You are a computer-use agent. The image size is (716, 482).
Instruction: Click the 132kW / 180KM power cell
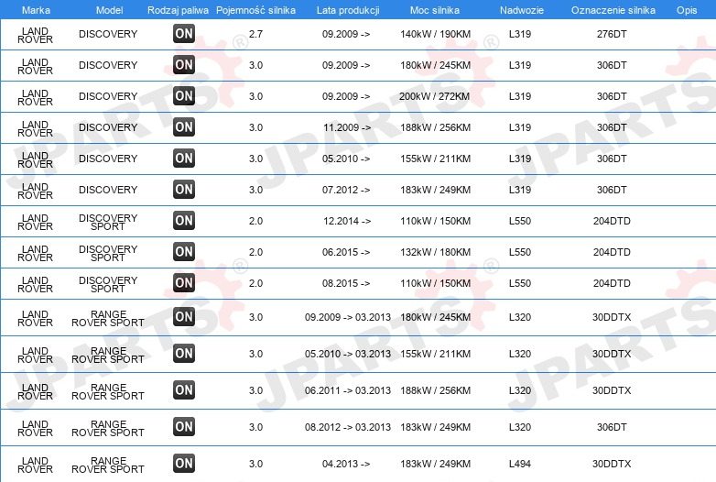pos(435,252)
